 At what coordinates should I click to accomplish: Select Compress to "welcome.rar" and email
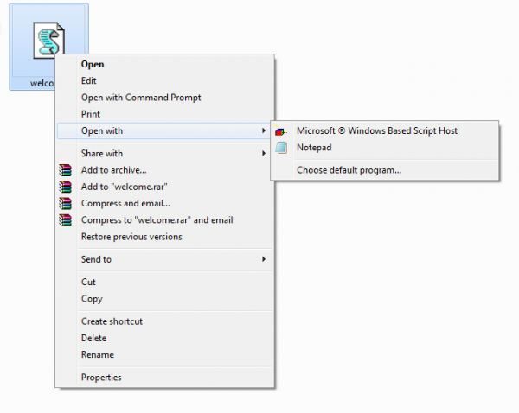point(164,220)
